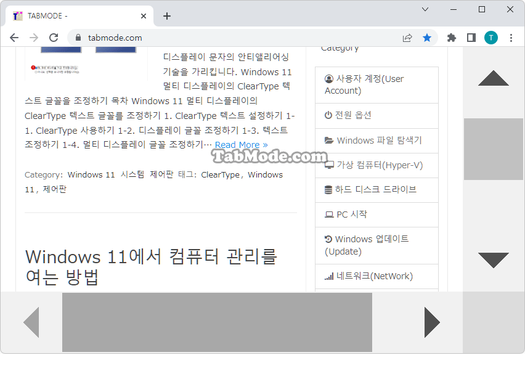Screen dimensions: 525x376
Task: Open the Windows 업데이트 (Update) category
Action: point(376,246)
